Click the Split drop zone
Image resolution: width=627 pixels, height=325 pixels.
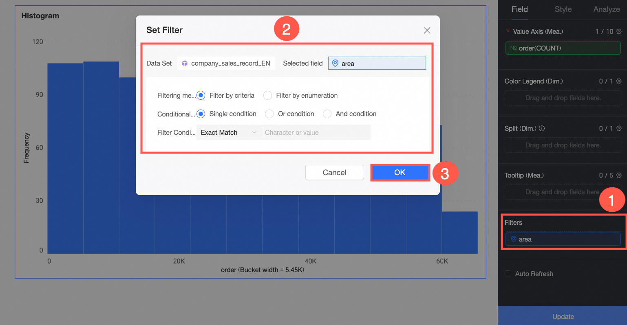(x=563, y=145)
